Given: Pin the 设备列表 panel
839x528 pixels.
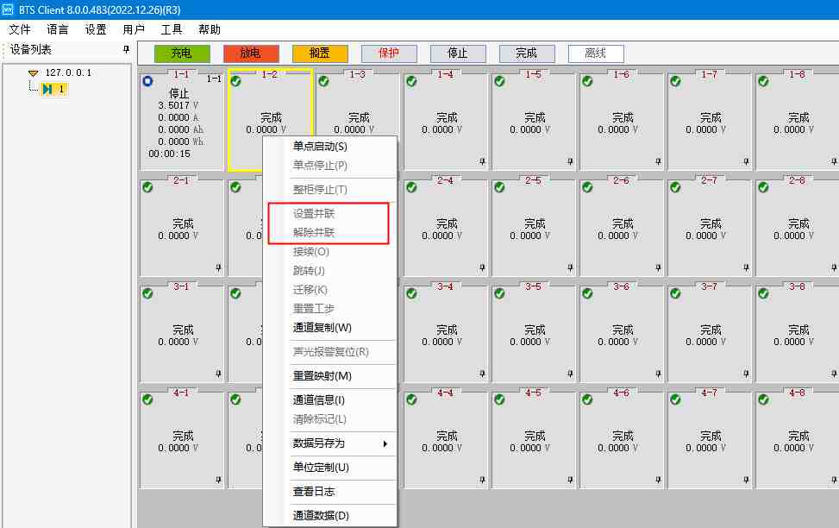Looking at the screenshot, I should (x=126, y=49).
